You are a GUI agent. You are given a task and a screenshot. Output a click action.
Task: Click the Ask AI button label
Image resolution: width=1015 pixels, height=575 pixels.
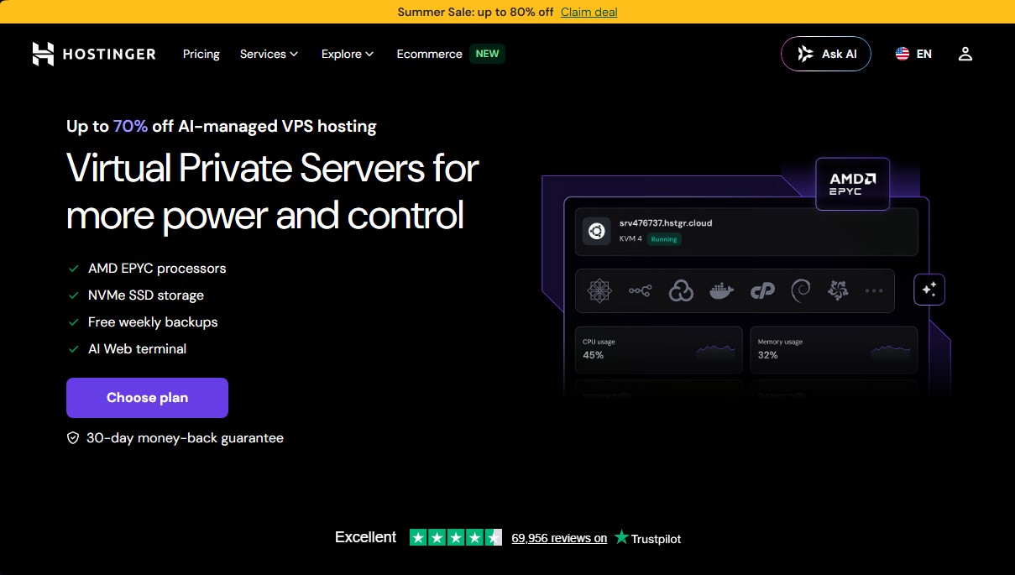click(x=840, y=54)
